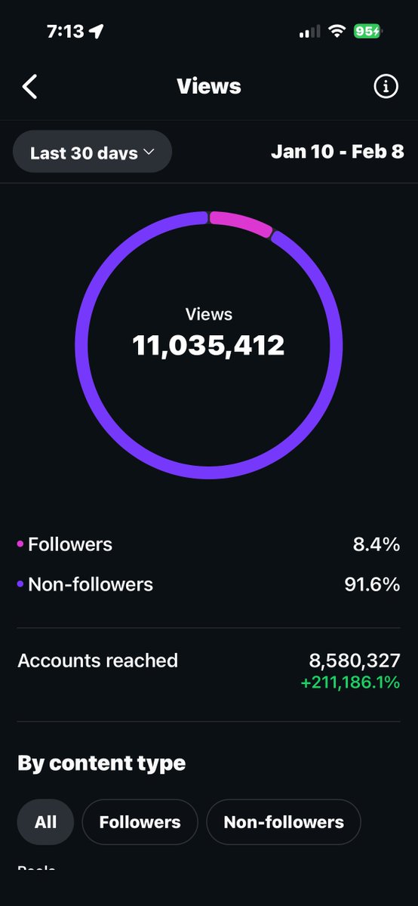Tap the location arrow beside the time
Viewport: 418px width, 906px height.
click(x=97, y=31)
